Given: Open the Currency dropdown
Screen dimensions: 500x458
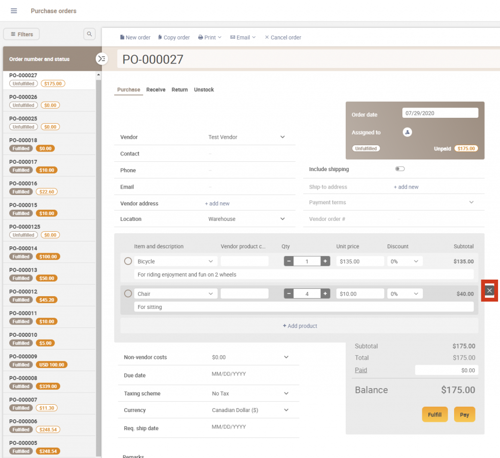Looking at the screenshot, I should (x=286, y=410).
